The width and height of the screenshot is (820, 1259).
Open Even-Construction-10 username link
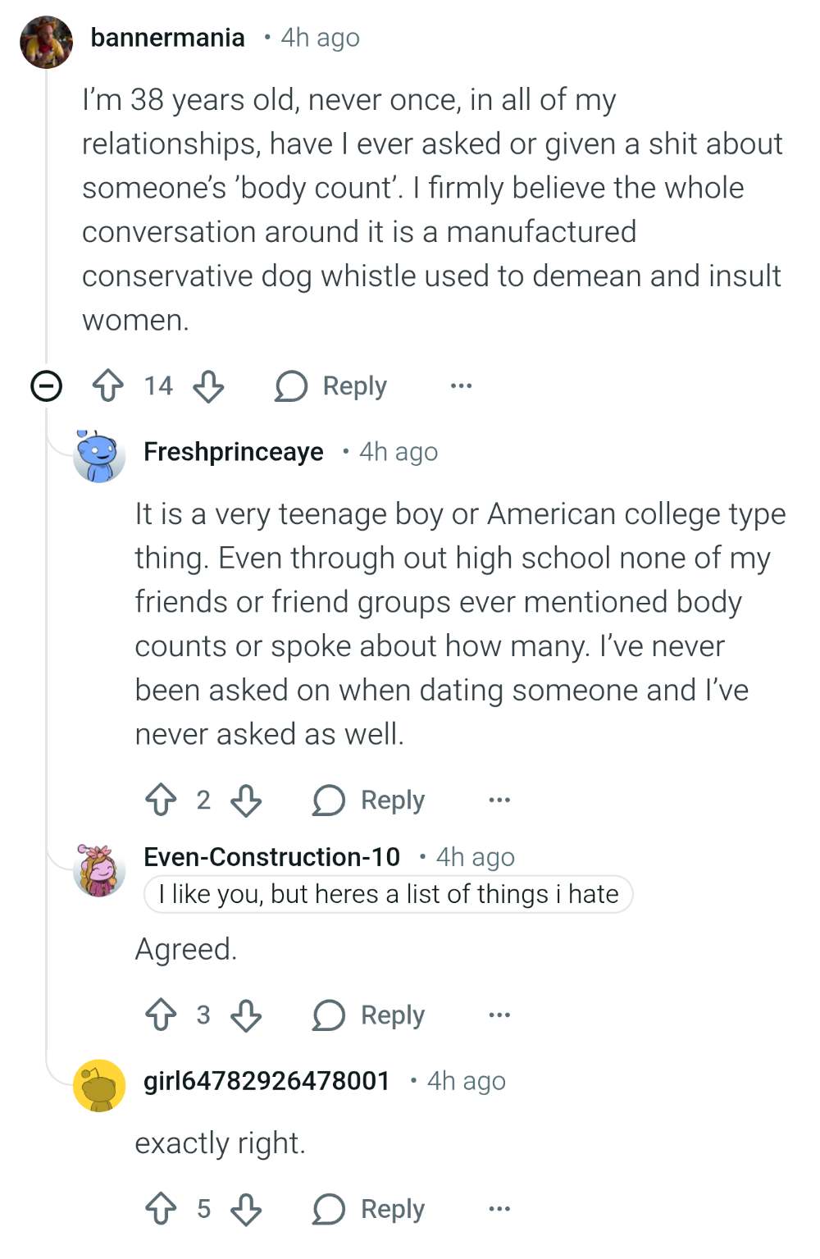coord(272,857)
